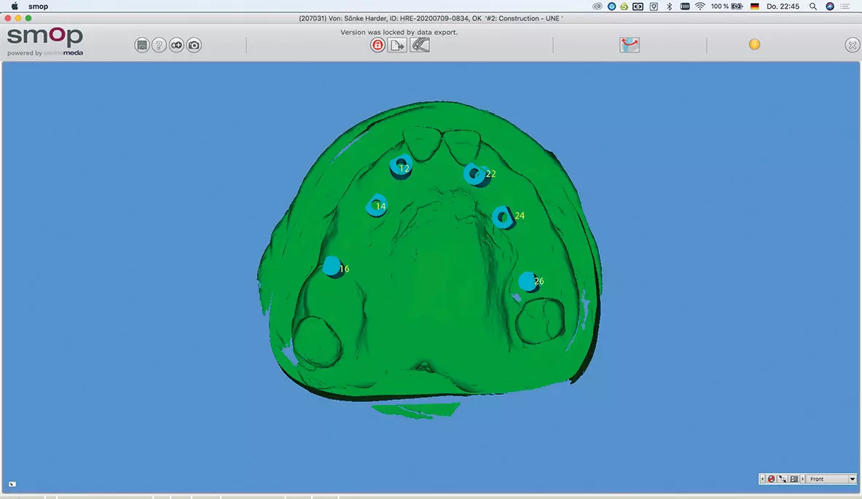Viewport: 862px width, 499px height.
Task: Open Notification Center list icon
Action: point(845,7)
